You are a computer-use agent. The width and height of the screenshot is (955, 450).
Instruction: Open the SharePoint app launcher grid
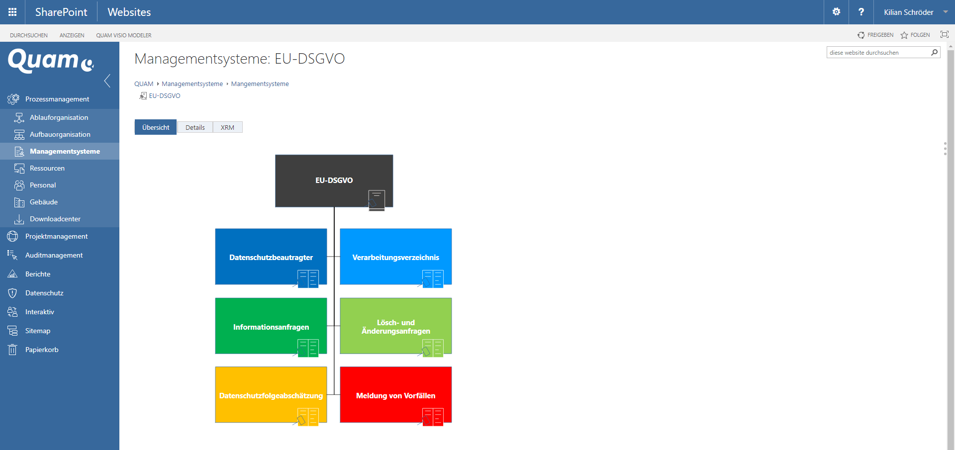[x=12, y=12]
